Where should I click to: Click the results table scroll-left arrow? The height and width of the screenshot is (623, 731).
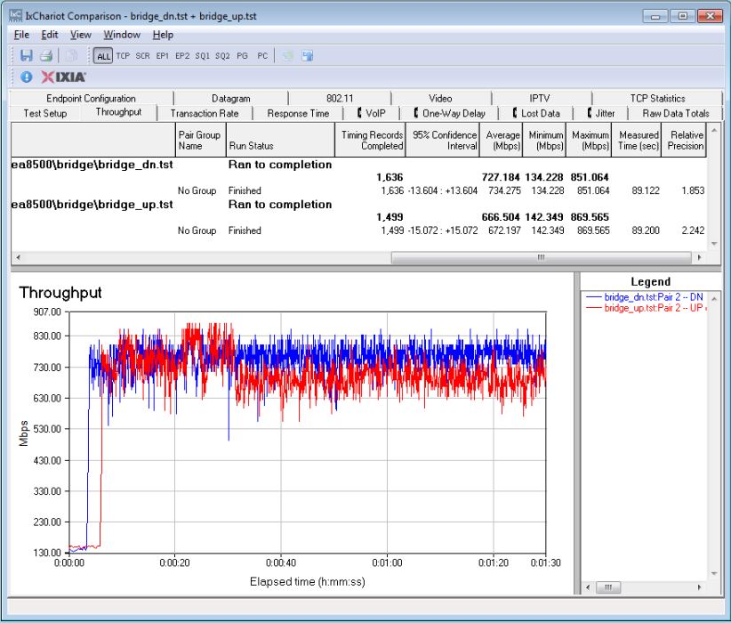tap(18, 257)
